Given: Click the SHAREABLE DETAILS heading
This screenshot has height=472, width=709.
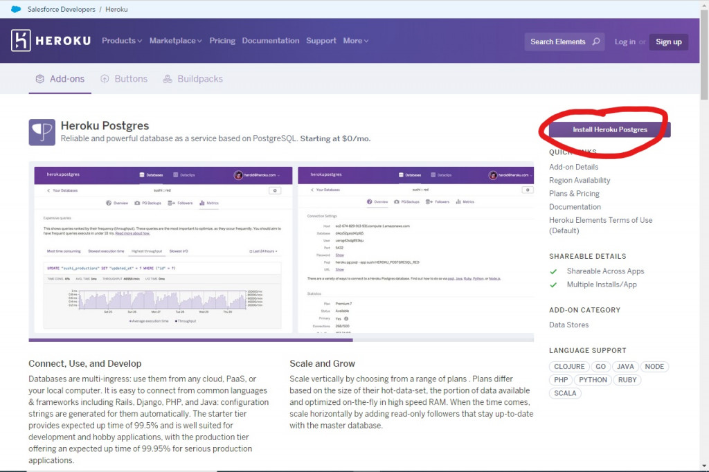Looking at the screenshot, I should pyautogui.click(x=587, y=256).
